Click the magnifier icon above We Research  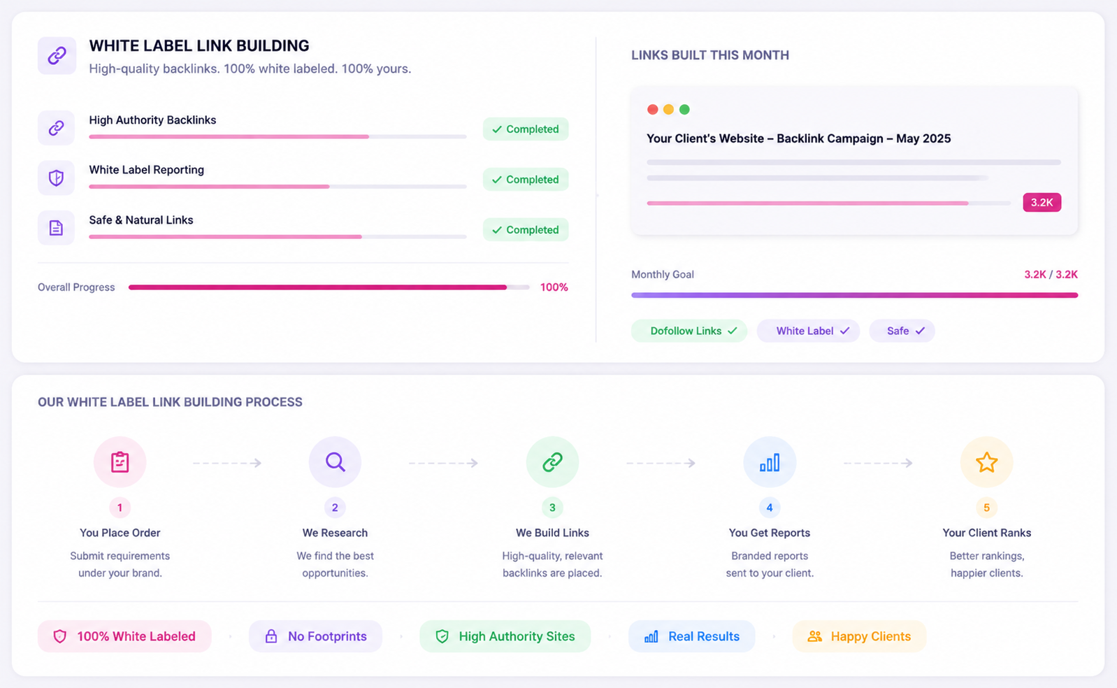[335, 462]
